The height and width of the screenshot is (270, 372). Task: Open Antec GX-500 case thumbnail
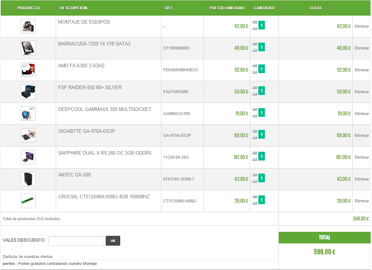click(28, 179)
